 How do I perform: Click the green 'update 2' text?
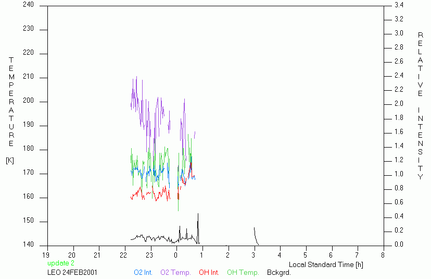click(61, 263)
